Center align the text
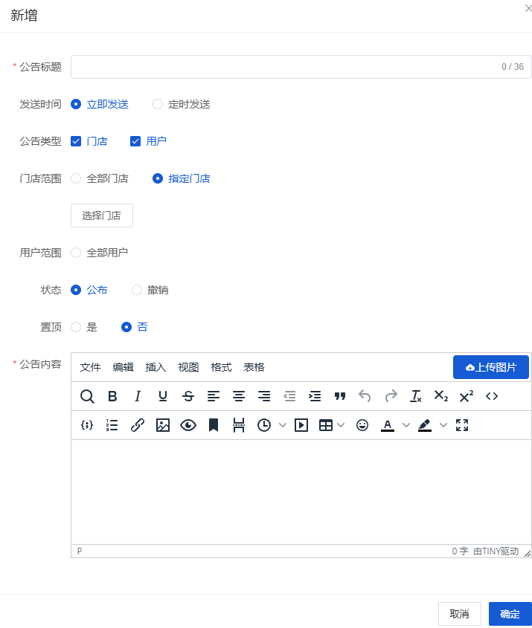The width and height of the screenshot is (532, 628). click(239, 396)
